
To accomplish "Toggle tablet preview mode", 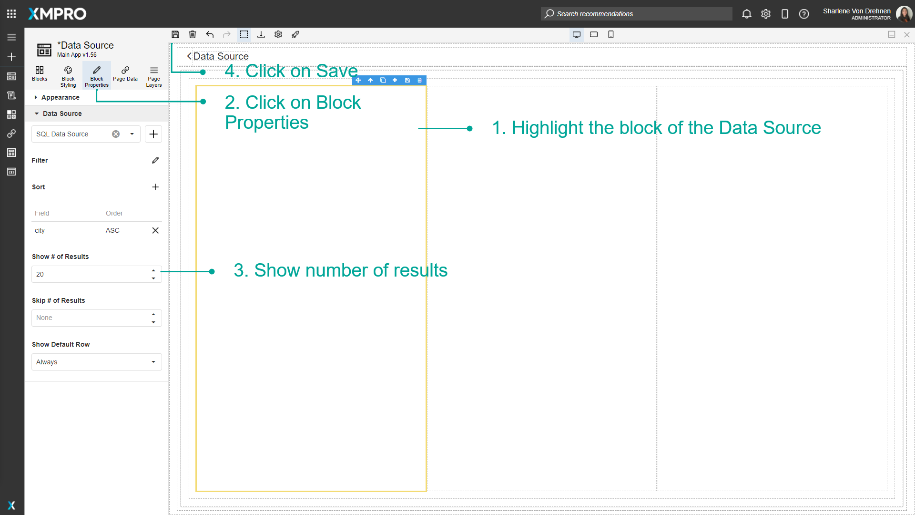I will pyautogui.click(x=594, y=34).
